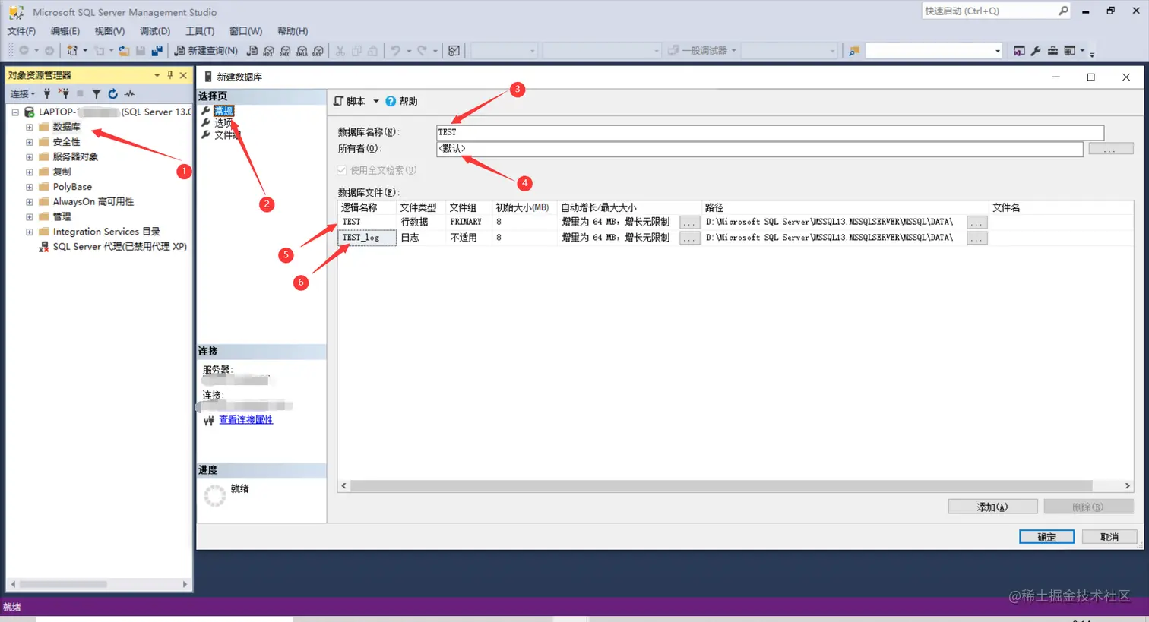Viewport: 1149px width, 622px height.
Task: Click the 添加(A) button
Action: point(992,507)
